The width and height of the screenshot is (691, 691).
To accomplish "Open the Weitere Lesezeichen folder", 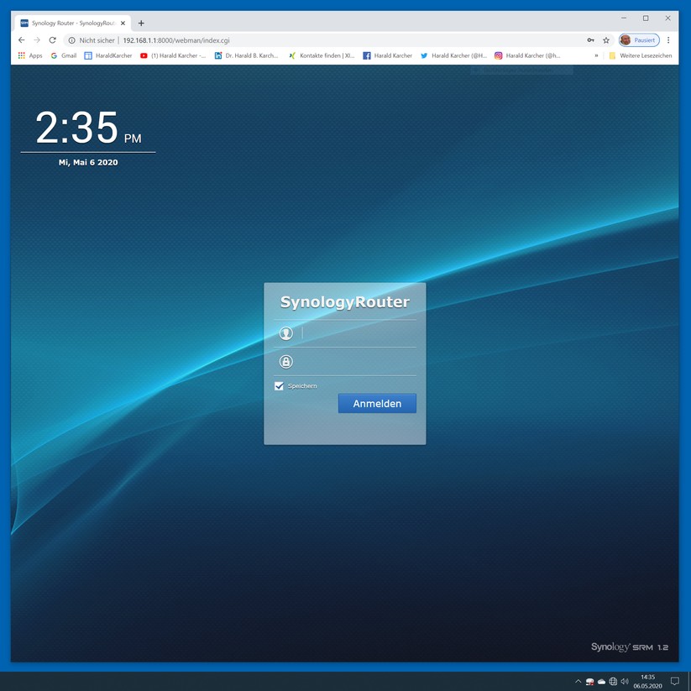I will pyautogui.click(x=640, y=55).
